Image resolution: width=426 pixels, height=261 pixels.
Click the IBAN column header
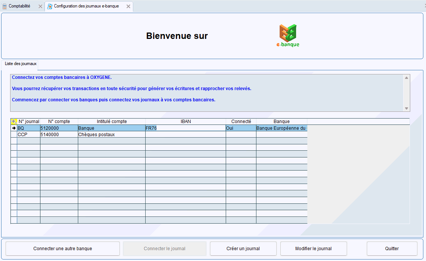click(186, 122)
